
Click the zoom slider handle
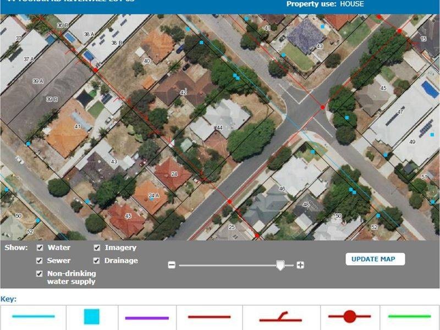[x=280, y=265]
